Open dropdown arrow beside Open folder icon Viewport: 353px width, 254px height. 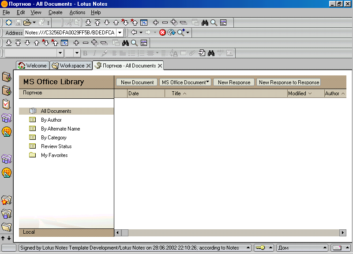coord(34,22)
